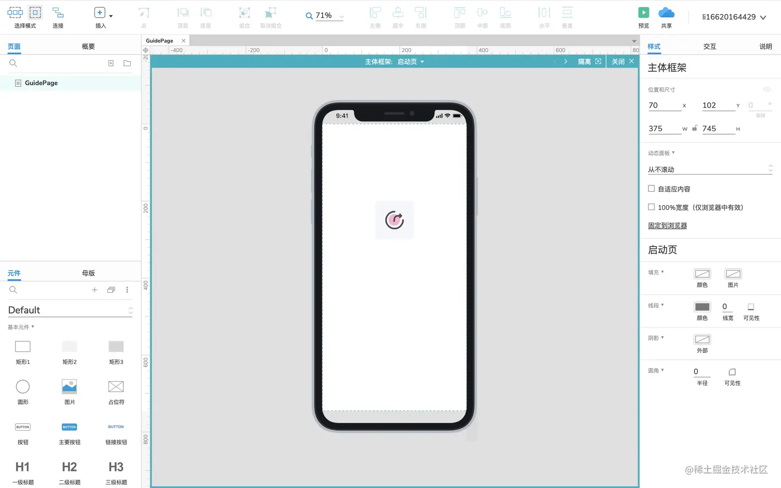Distribute horizontally with the 水平 icon

544,12
